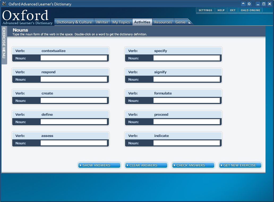Viewport: 274px width, 202px height.
Task: Open the HELP menu item
Action: [221, 10]
